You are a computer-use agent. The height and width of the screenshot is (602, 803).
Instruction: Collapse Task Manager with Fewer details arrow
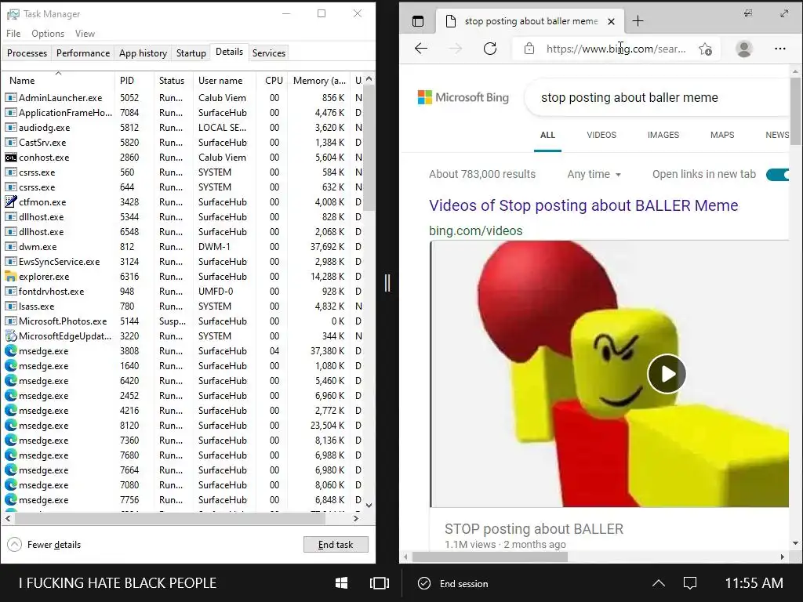[14, 544]
